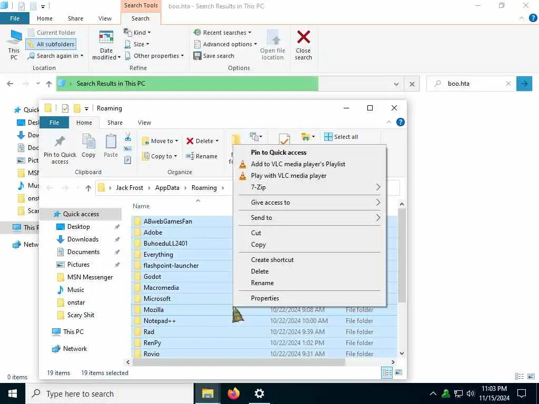Image resolution: width=539 pixels, height=404 pixels.
Task: Click the Select all button in Roaming ribbon
Action: click(x=341, y=137)
